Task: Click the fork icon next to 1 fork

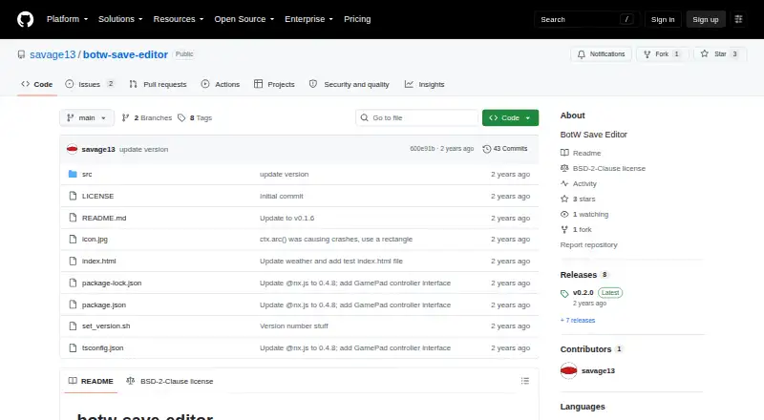Action: click(x=564, y=229)
